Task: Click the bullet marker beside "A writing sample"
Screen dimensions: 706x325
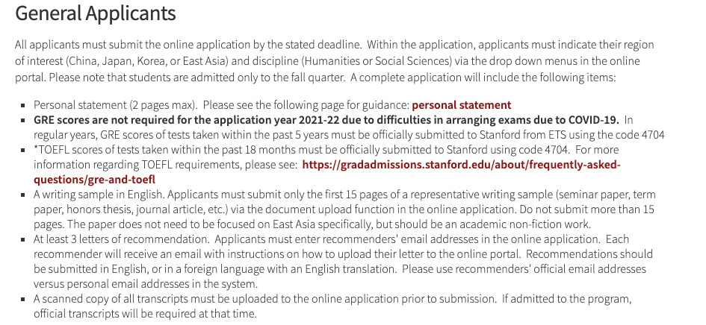Action: pyautogui.click(x=24, y=195)
